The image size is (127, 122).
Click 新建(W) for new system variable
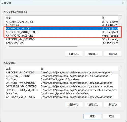tap(74, 104)
